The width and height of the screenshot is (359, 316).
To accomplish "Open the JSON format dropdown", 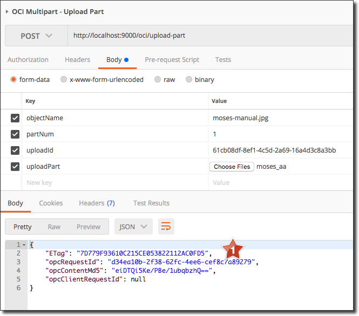I will 133,226.
